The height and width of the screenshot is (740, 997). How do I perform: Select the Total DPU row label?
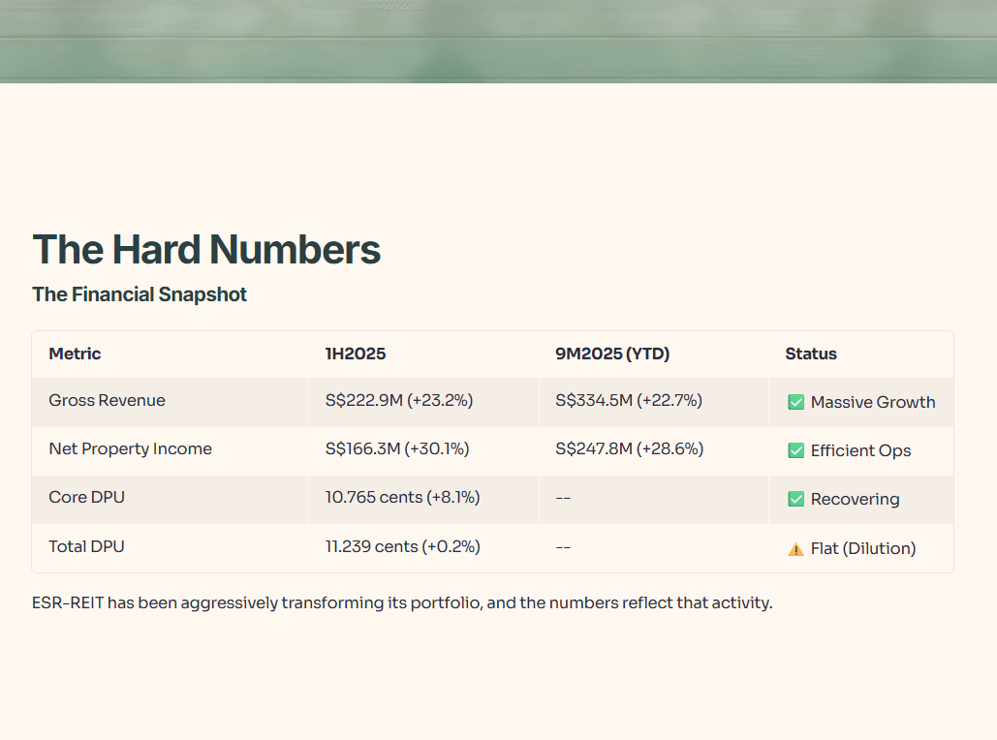click(x=86, y=546)
